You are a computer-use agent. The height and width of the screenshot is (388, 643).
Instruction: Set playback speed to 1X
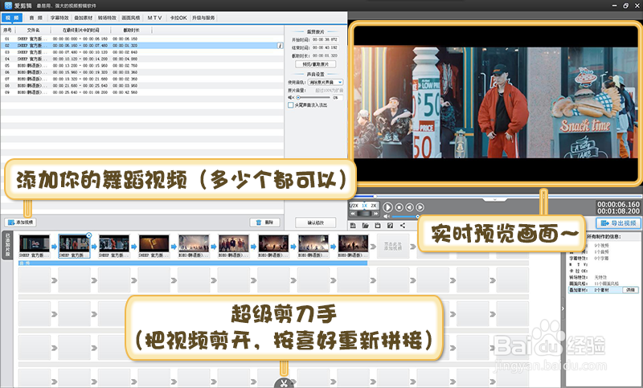(x=364, y=206)
